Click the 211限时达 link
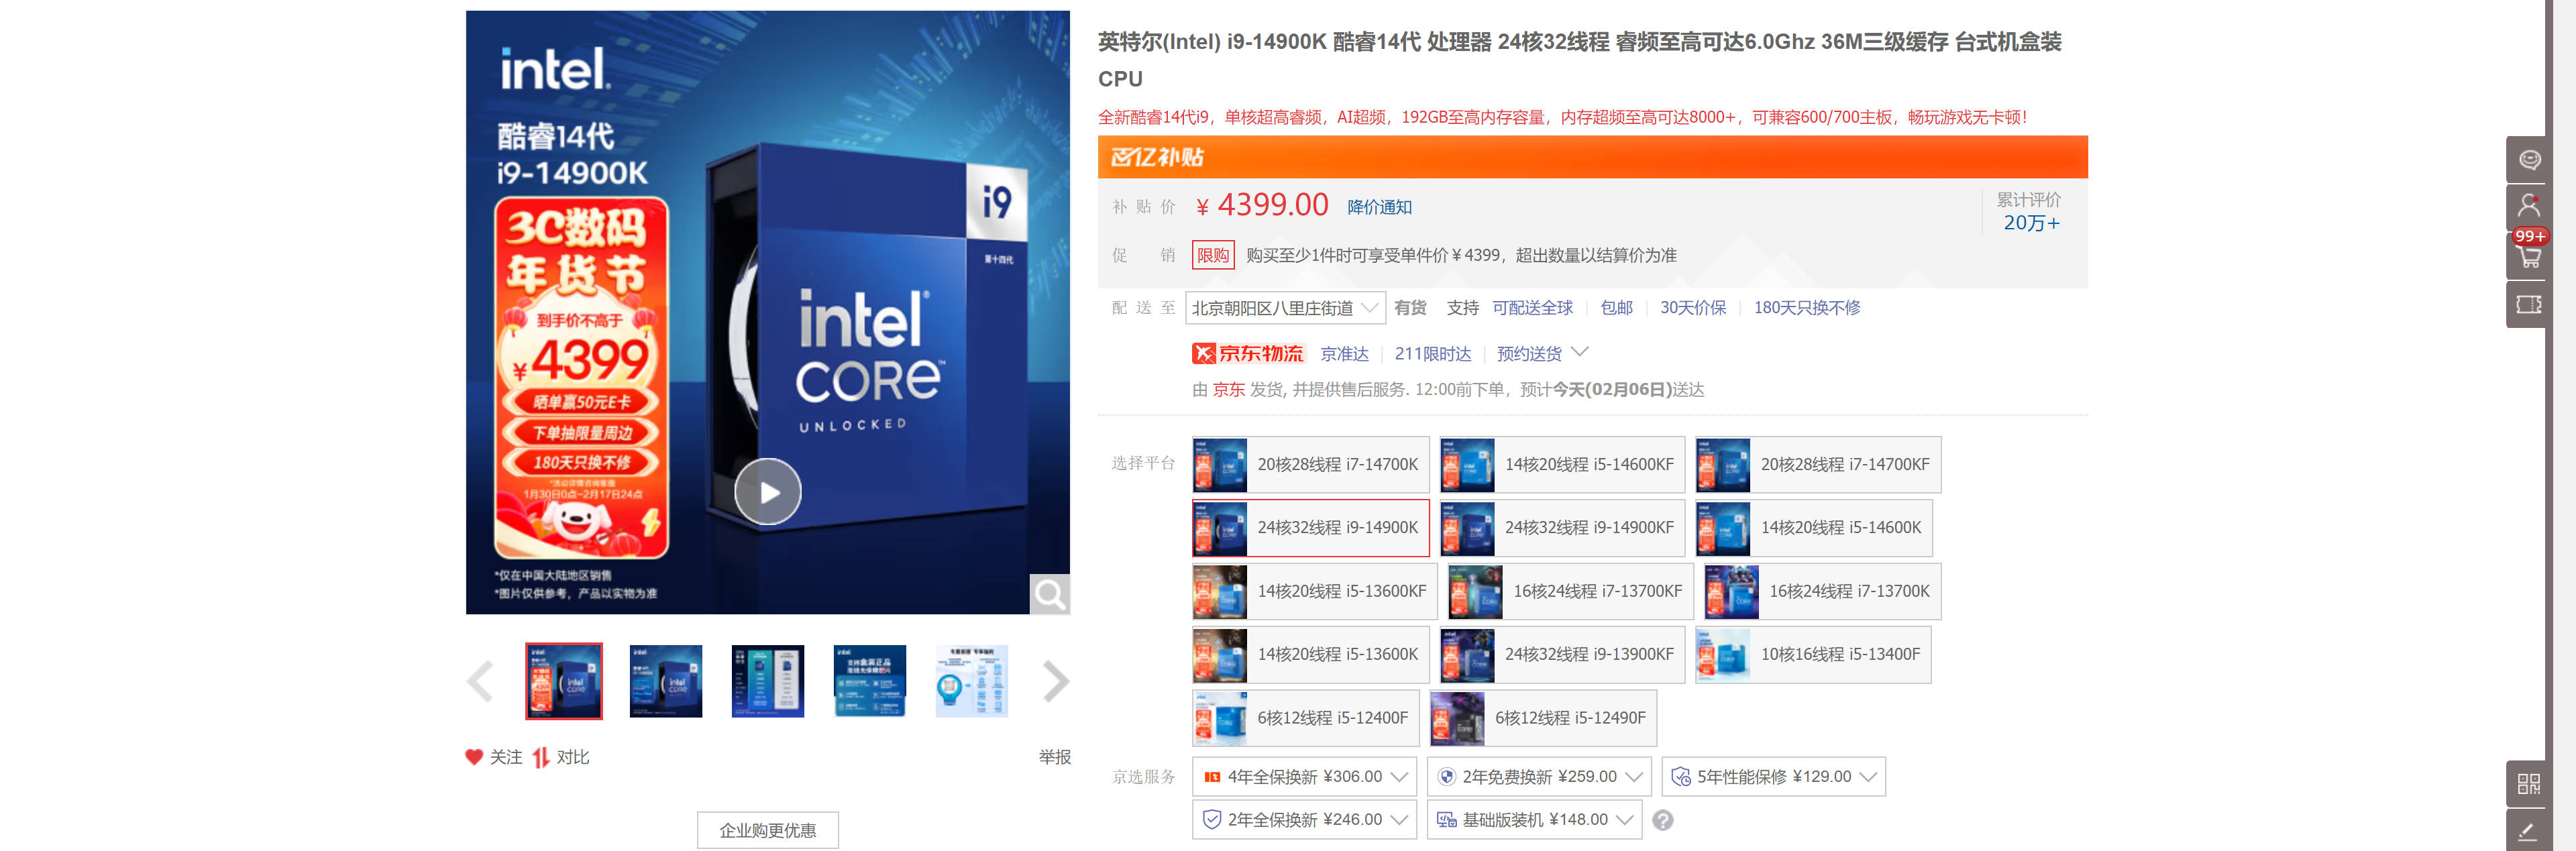2576x851 pixels. [x=1432, y=354]
